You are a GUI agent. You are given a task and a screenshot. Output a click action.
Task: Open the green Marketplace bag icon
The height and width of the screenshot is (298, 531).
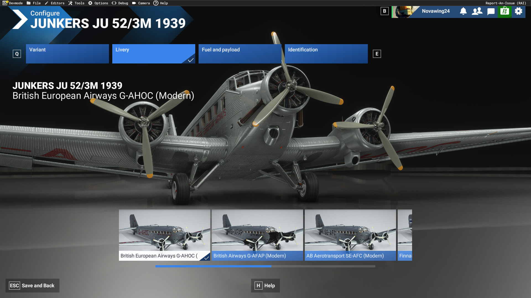click(x=505, y=12)
